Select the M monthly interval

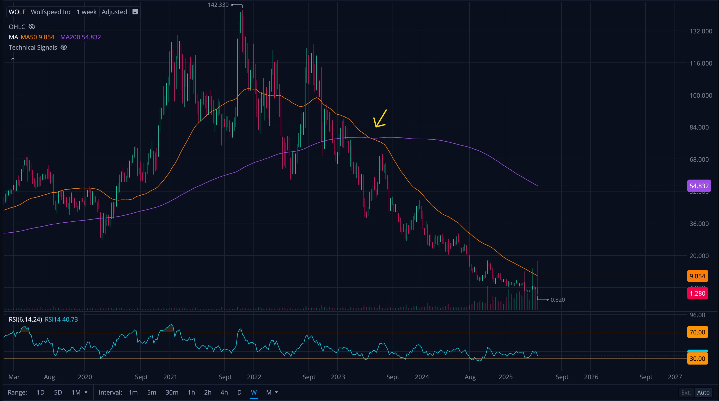[x=268, y=392]
